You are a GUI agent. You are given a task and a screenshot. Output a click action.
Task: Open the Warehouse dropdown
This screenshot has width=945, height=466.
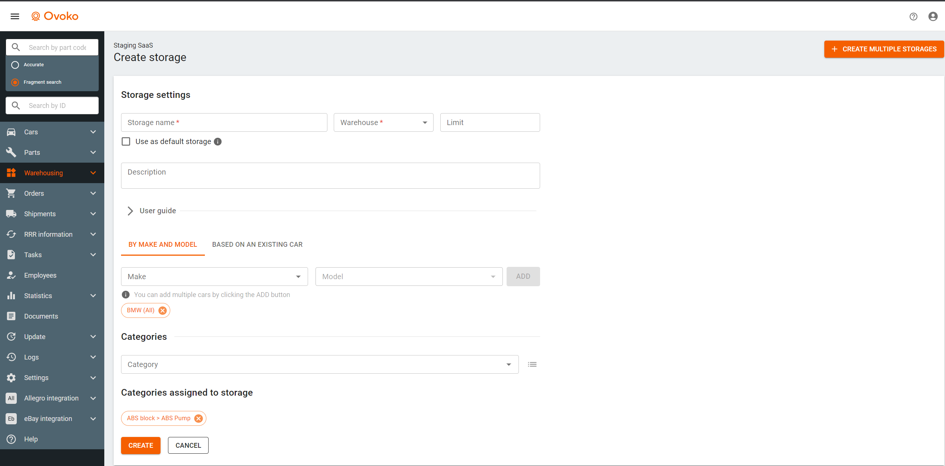pos(383,122)
